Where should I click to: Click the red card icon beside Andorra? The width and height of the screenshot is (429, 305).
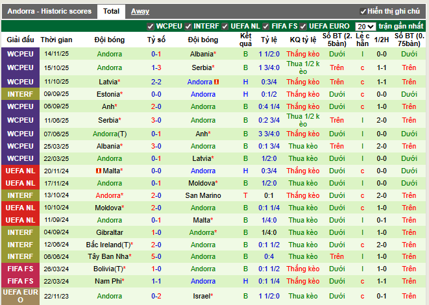217,82
